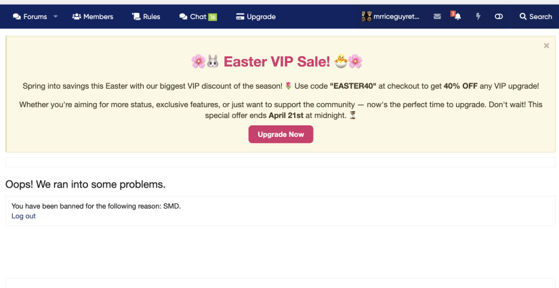Open the envelope messages icon

tap(437, 16)
